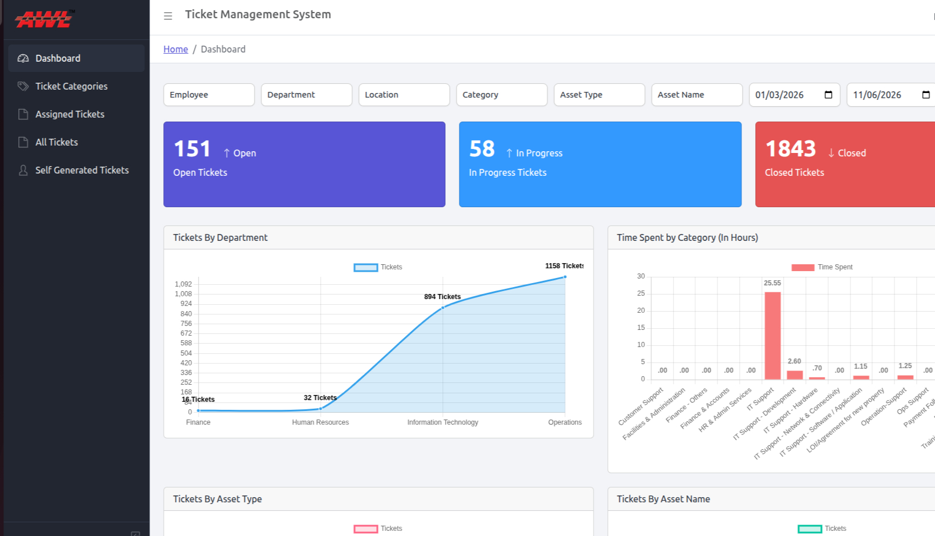The width and height of the screenshot is (935, 536).
Task: Open the Department filter dropdown
Action: (x=307, y=95)
